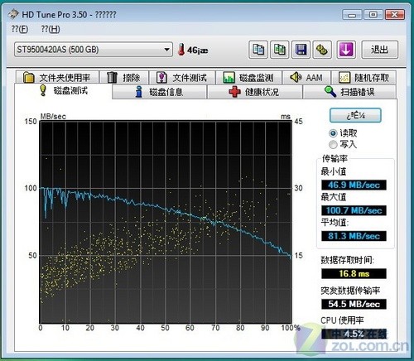Click the HD Tune Pro title bar icon
The width and height of the screenshot is (414, 361).
click(x=13, y=14)
